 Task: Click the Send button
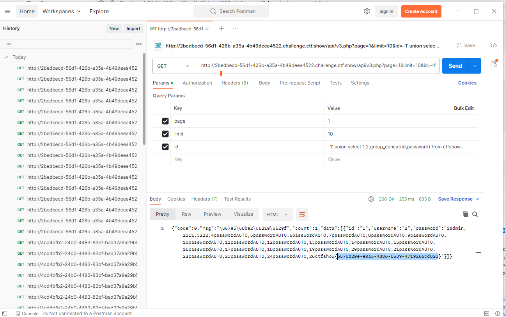pyautogui.click(x=455, y=66)
